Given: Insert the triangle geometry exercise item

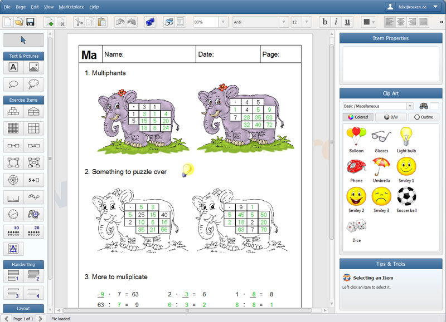Looking at the screenshot, I should [13, 249].
